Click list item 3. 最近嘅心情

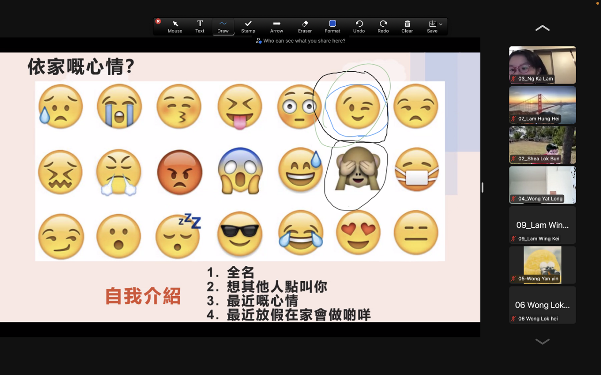click(x=253, y=300)
